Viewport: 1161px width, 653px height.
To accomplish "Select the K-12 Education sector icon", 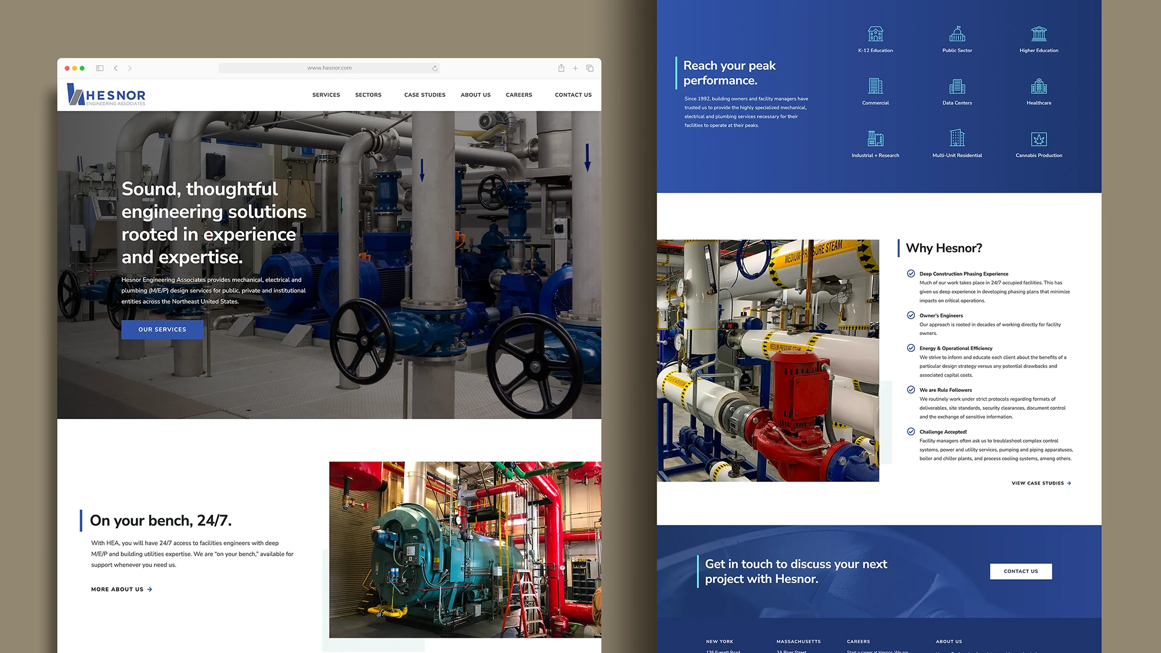I will tap(875, 34).
